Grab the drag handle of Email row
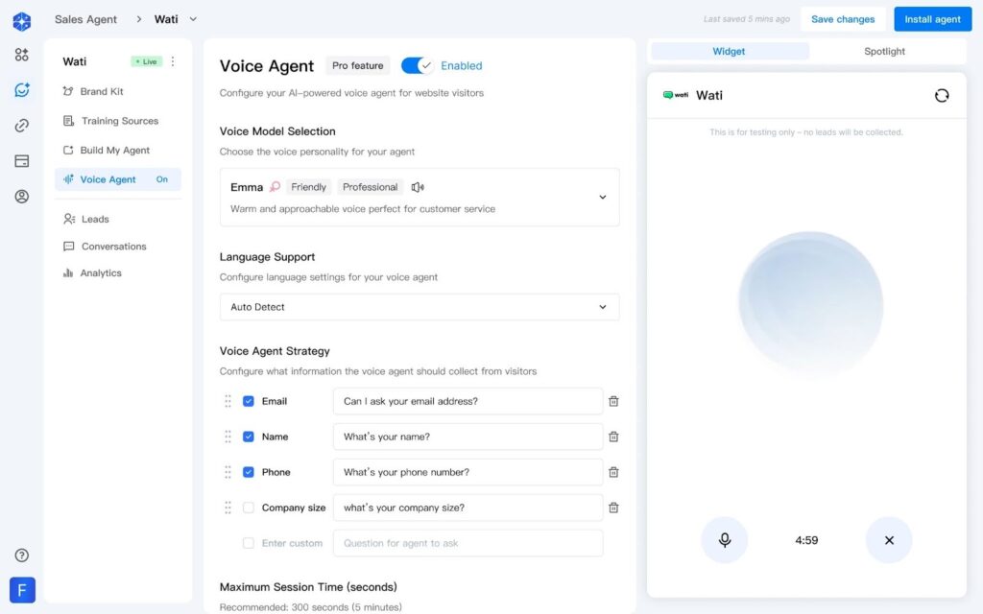This screenshot has height=614, width=983. pyautogui.click(x=228, y=402)
